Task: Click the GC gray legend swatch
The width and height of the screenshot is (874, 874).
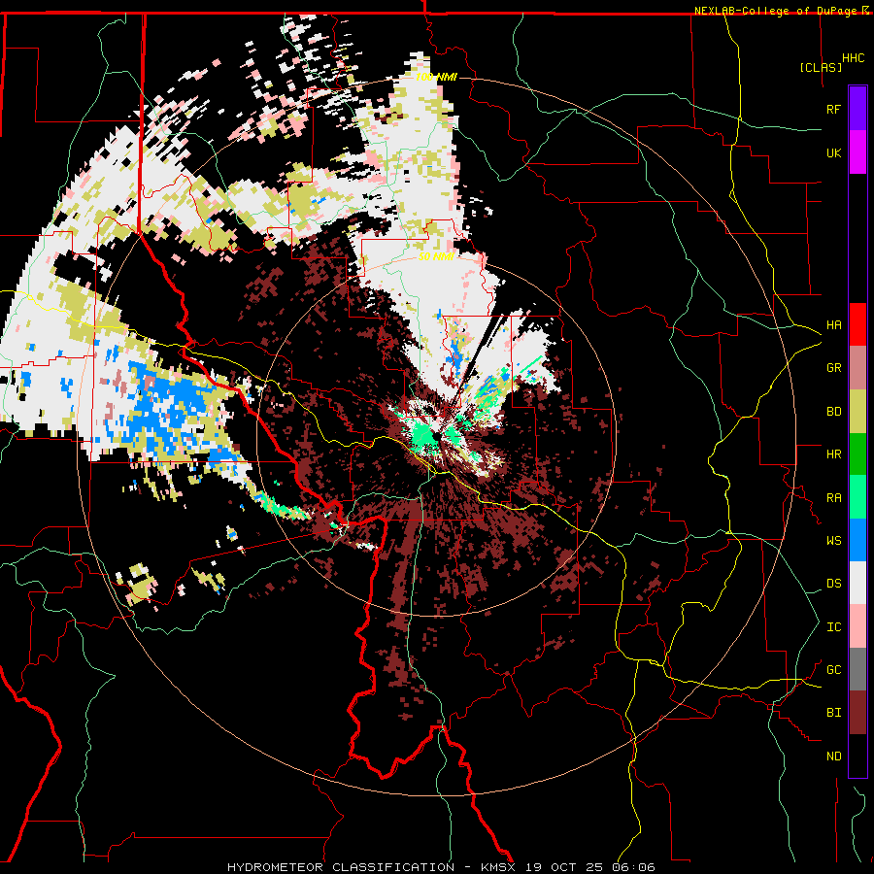Action: tap(857, 669)
